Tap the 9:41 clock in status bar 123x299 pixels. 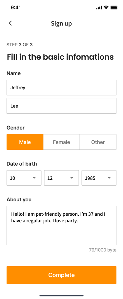coord(16,8)
